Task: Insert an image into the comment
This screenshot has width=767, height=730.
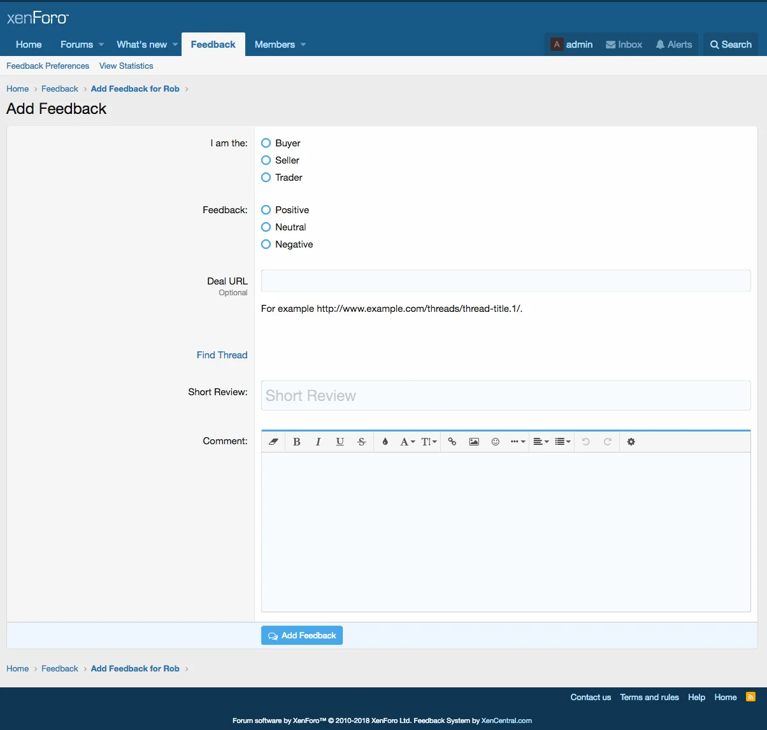Action: click(x=473, y=442)
